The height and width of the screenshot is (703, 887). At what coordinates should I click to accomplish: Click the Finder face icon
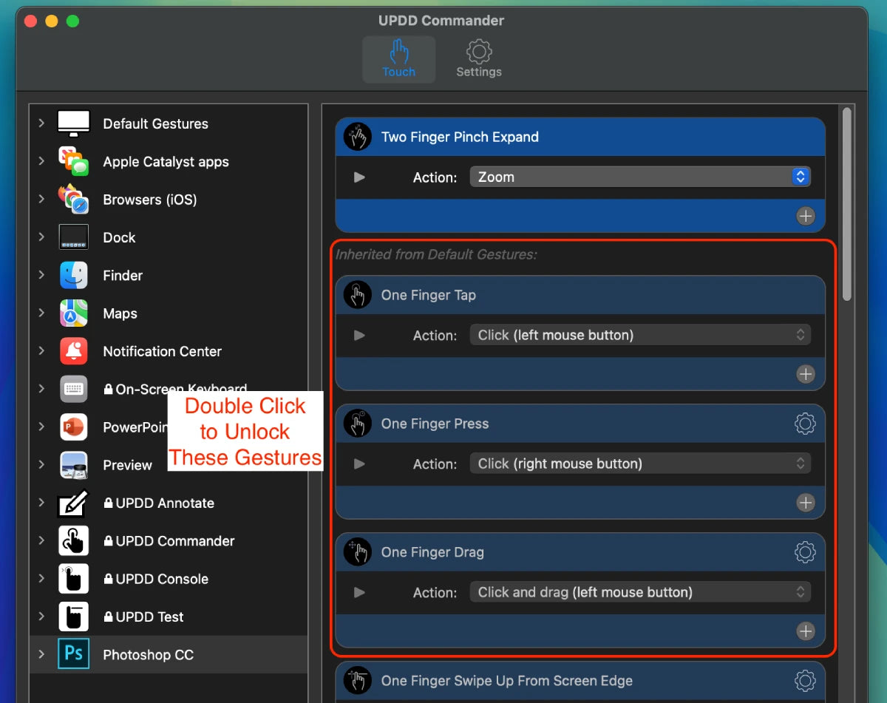74,275
